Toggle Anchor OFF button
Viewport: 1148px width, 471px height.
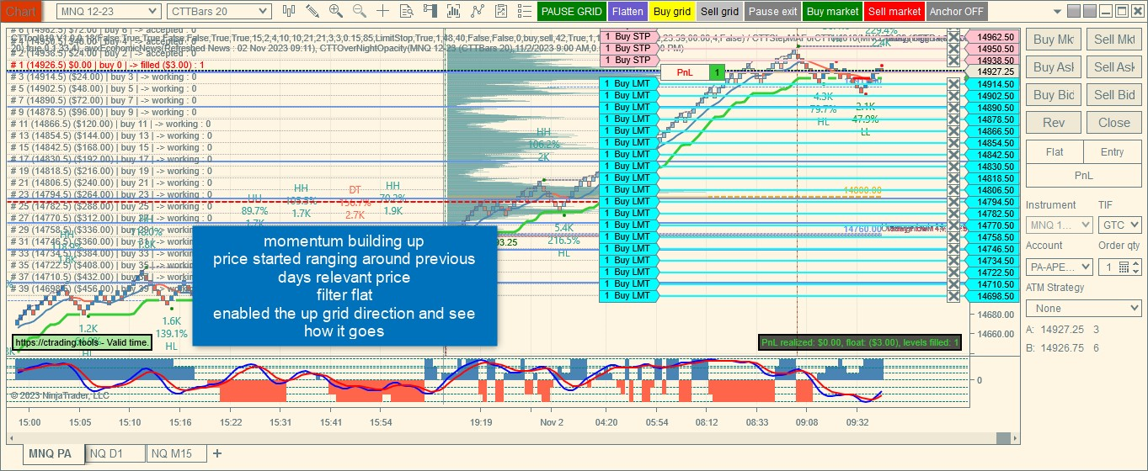pyautogui.click(x=957, y=12)
